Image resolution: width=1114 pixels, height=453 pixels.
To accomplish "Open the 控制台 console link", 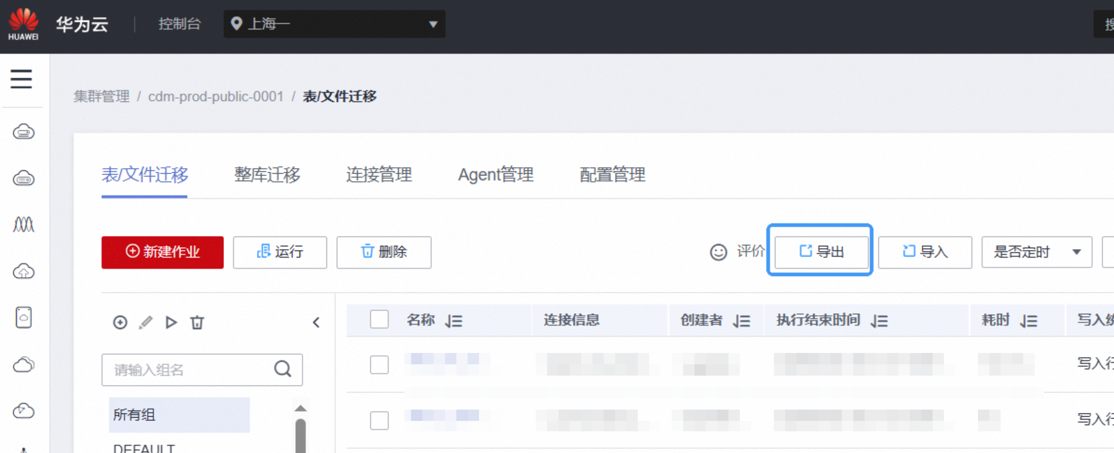I will (x=180, y=24).
